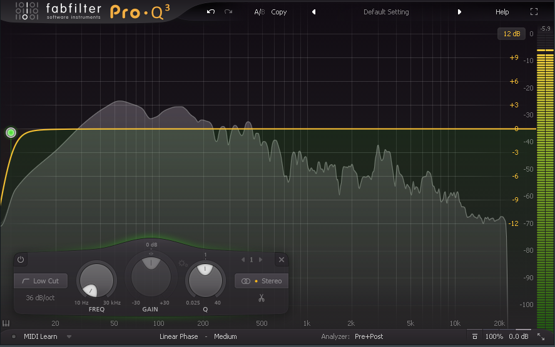
Task: Delete band 1 with the X button
Action: click(x=282, y=260)
